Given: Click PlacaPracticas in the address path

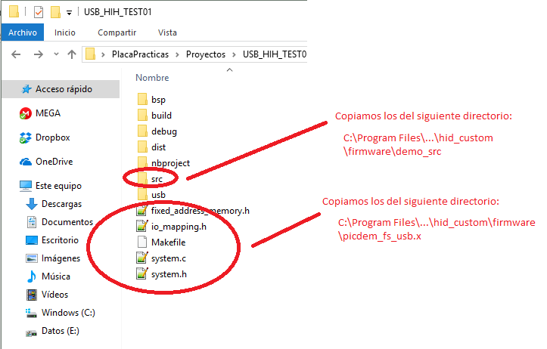Looking at the screenshot, I should (140, 54).
